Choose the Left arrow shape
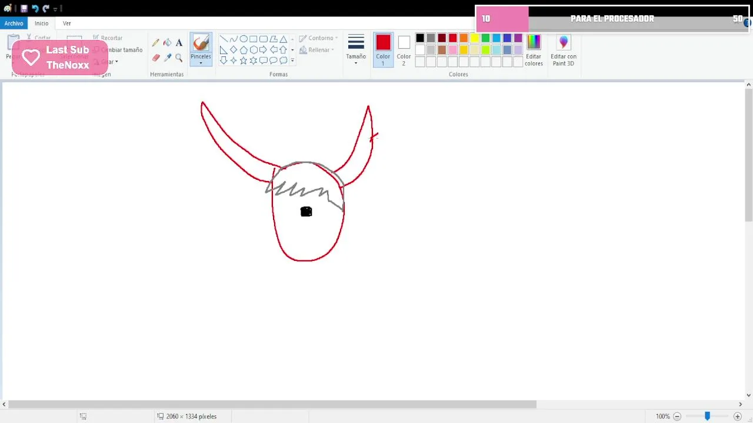This screenshot has height=423, width=753. point(274,50)
